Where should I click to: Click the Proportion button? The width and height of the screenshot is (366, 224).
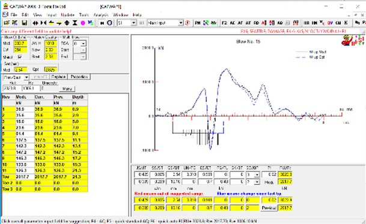coord(79,77)
